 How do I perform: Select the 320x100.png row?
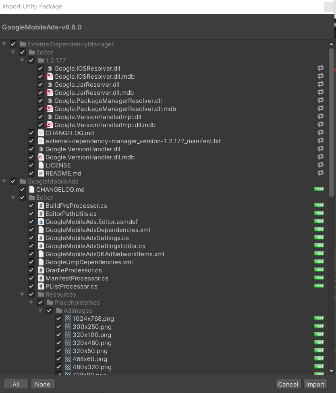pyautogui.click(x=164, y=335)
